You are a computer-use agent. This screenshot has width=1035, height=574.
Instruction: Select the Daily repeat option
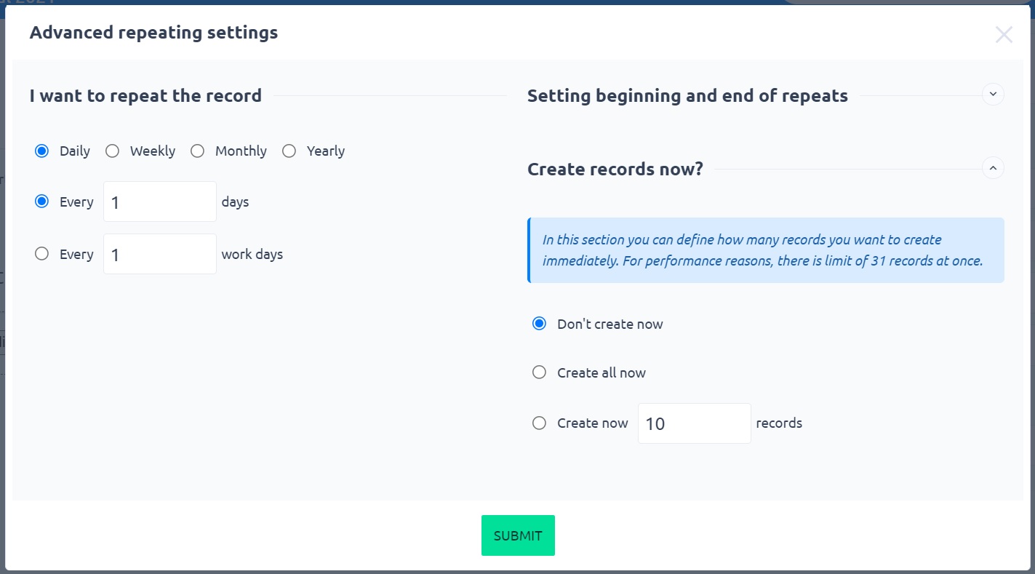click(x=42, y=151)
